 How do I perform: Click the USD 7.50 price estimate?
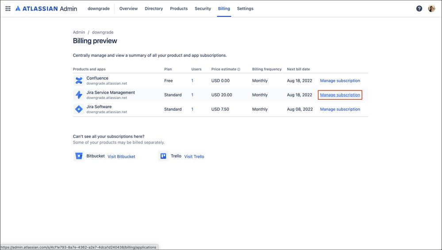(220, 109)
